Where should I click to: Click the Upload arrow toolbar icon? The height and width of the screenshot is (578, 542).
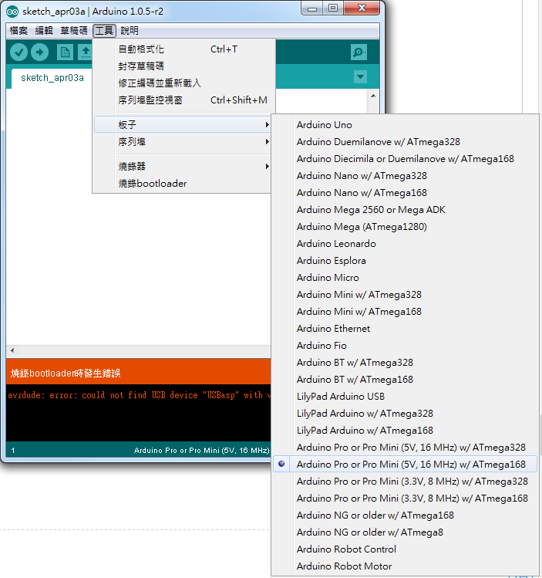39,52
